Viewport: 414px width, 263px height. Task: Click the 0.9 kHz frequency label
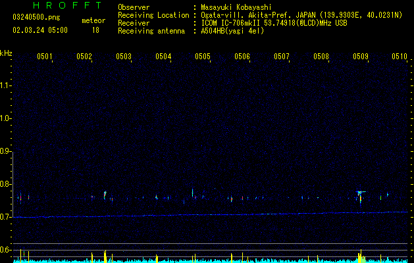coord(5,151)
